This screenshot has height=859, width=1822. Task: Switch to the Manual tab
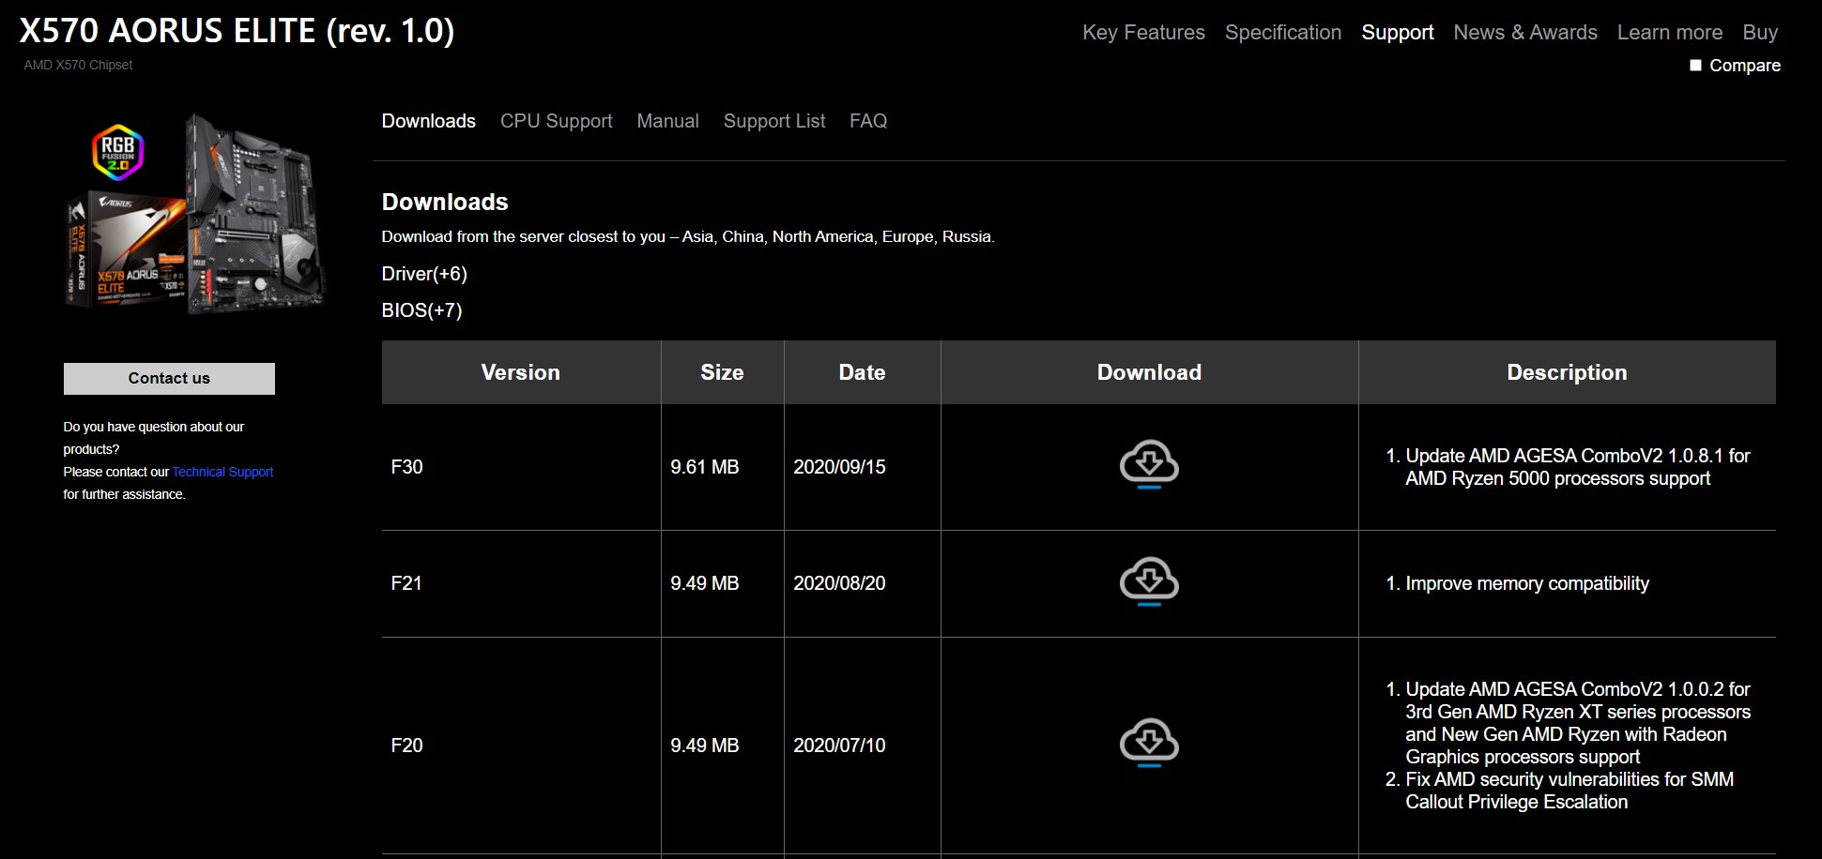[668, 121]
